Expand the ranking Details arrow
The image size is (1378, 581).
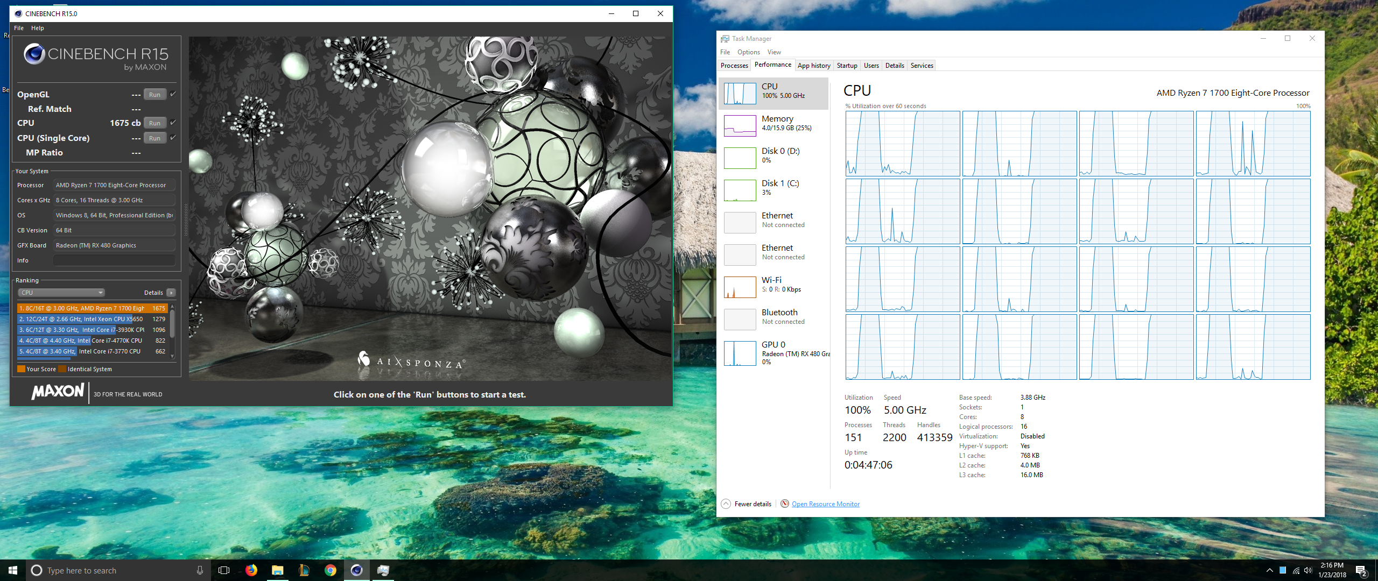[171, 293]
